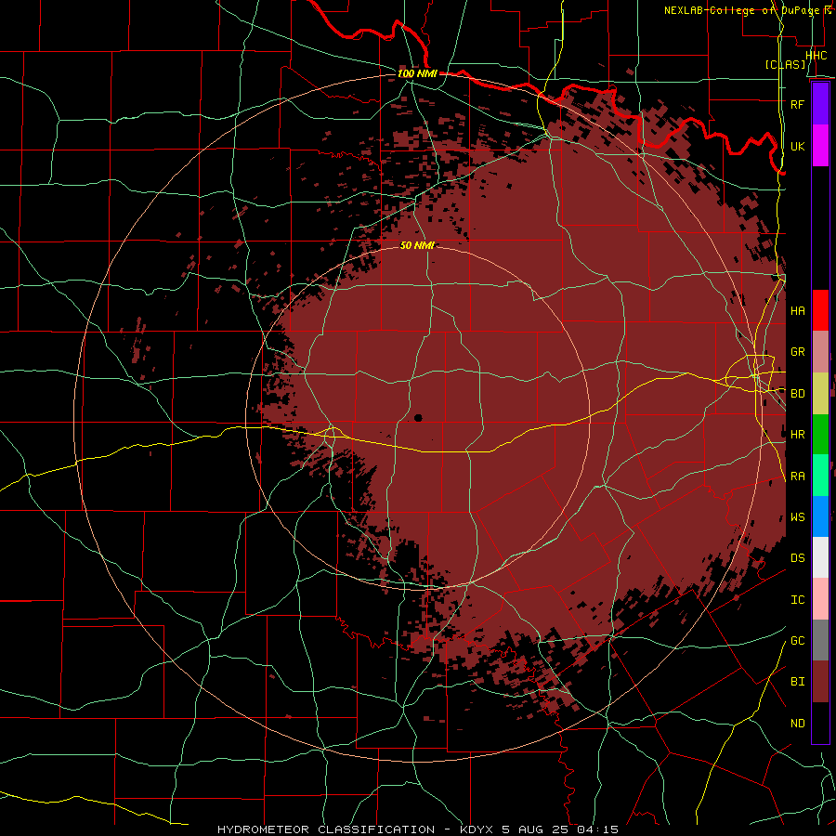836x836 pixels.
Task: Click the 'NEXLAB-College of DuPage' credit text
Action: [x=743, y=10]
